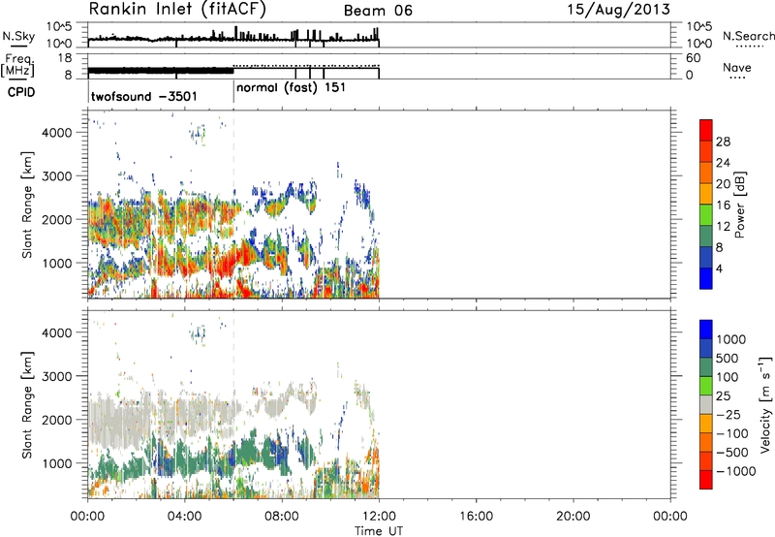
Task: Click the '-1000' tick on the velocity scale
Action: [735, 471]
